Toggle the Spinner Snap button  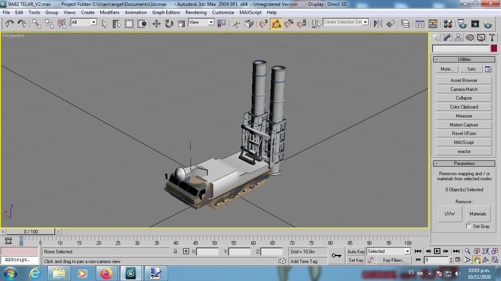pos(301,23)
